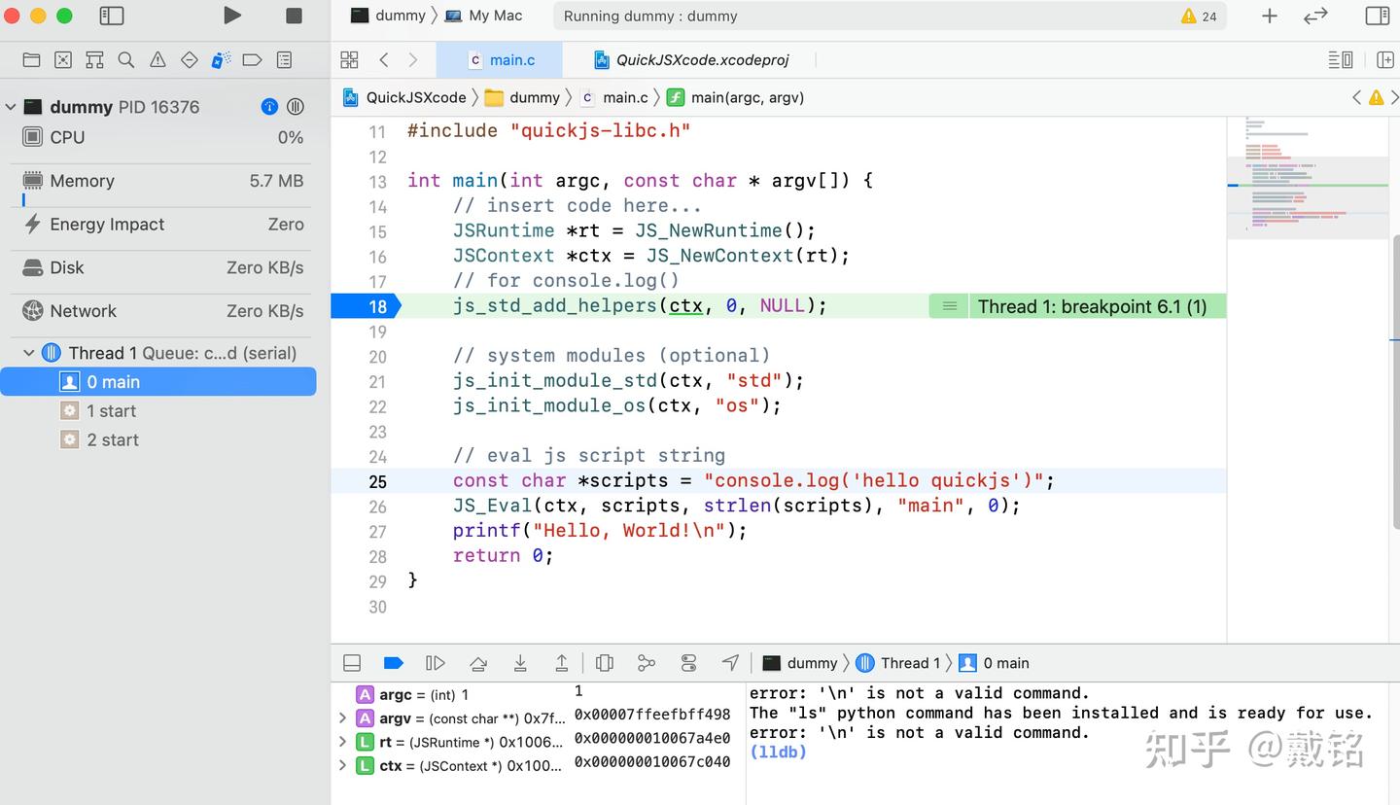Expand the ctx variable disclosure triangle
1400x805 pixels.
342,765
